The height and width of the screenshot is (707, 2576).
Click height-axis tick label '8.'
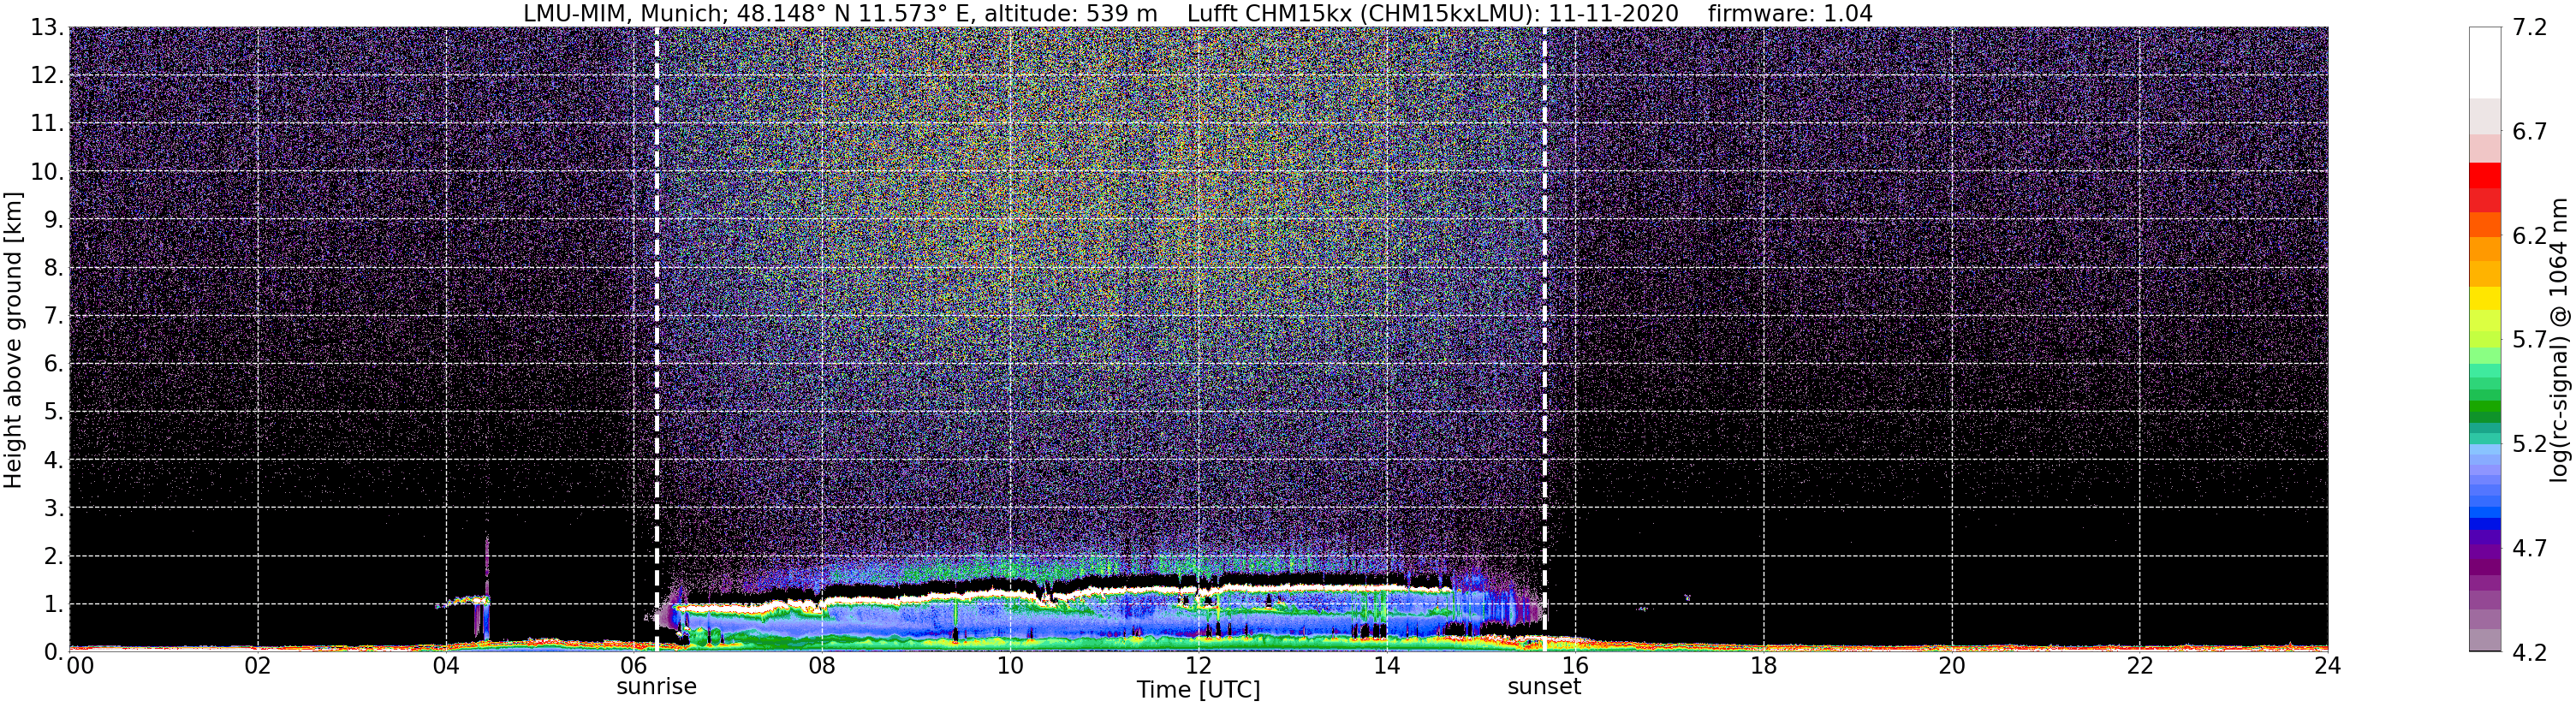tap(54, 268)
